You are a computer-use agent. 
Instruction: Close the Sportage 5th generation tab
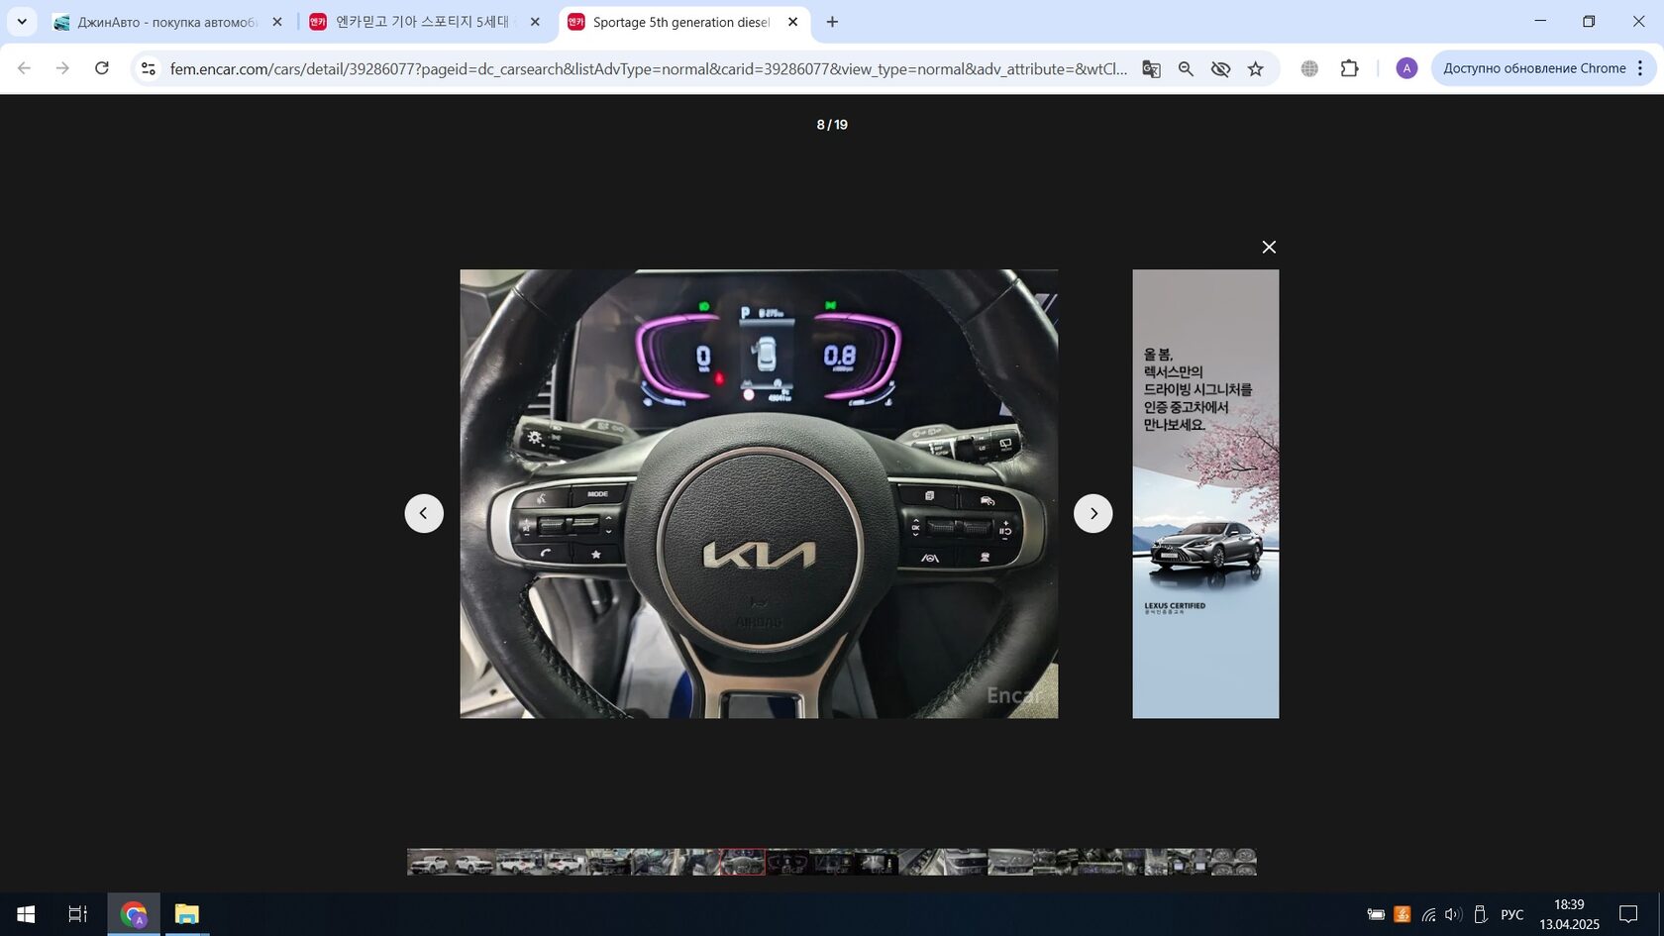pos(792,22)
